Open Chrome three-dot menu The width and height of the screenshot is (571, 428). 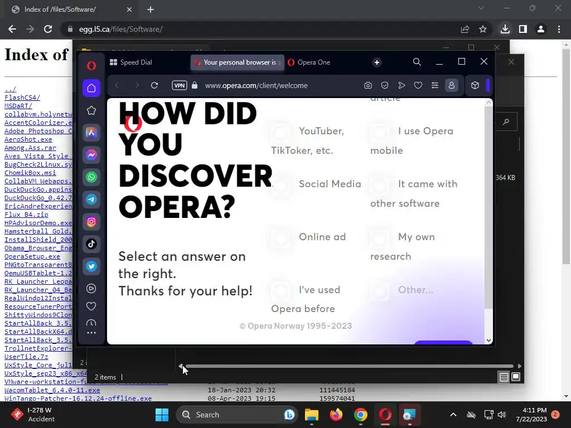(559, 29)
